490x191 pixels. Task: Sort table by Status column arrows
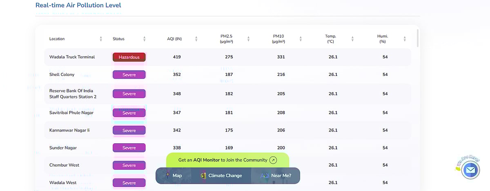(x=144, y=39)
